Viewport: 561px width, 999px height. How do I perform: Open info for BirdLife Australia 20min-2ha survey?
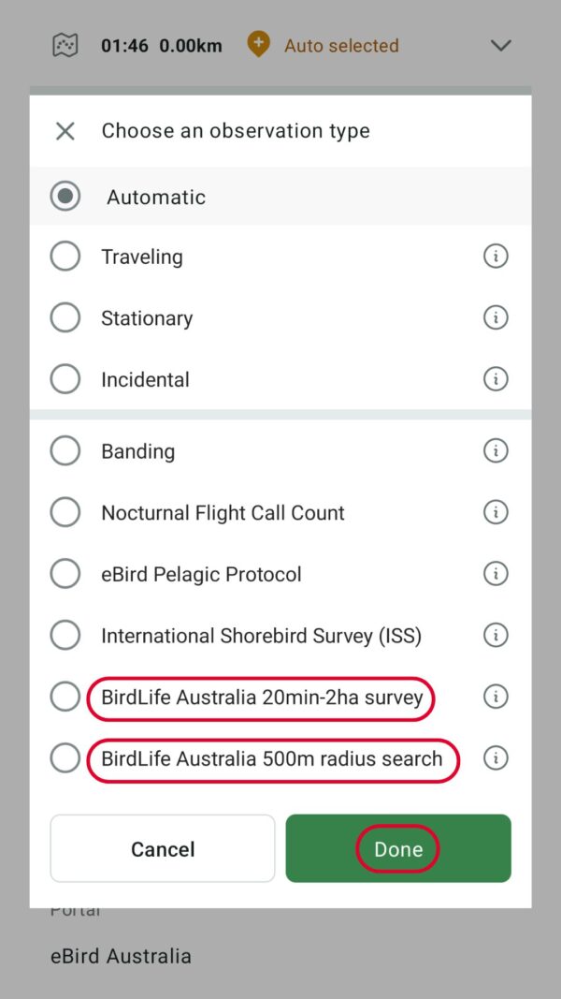point(496,697)
